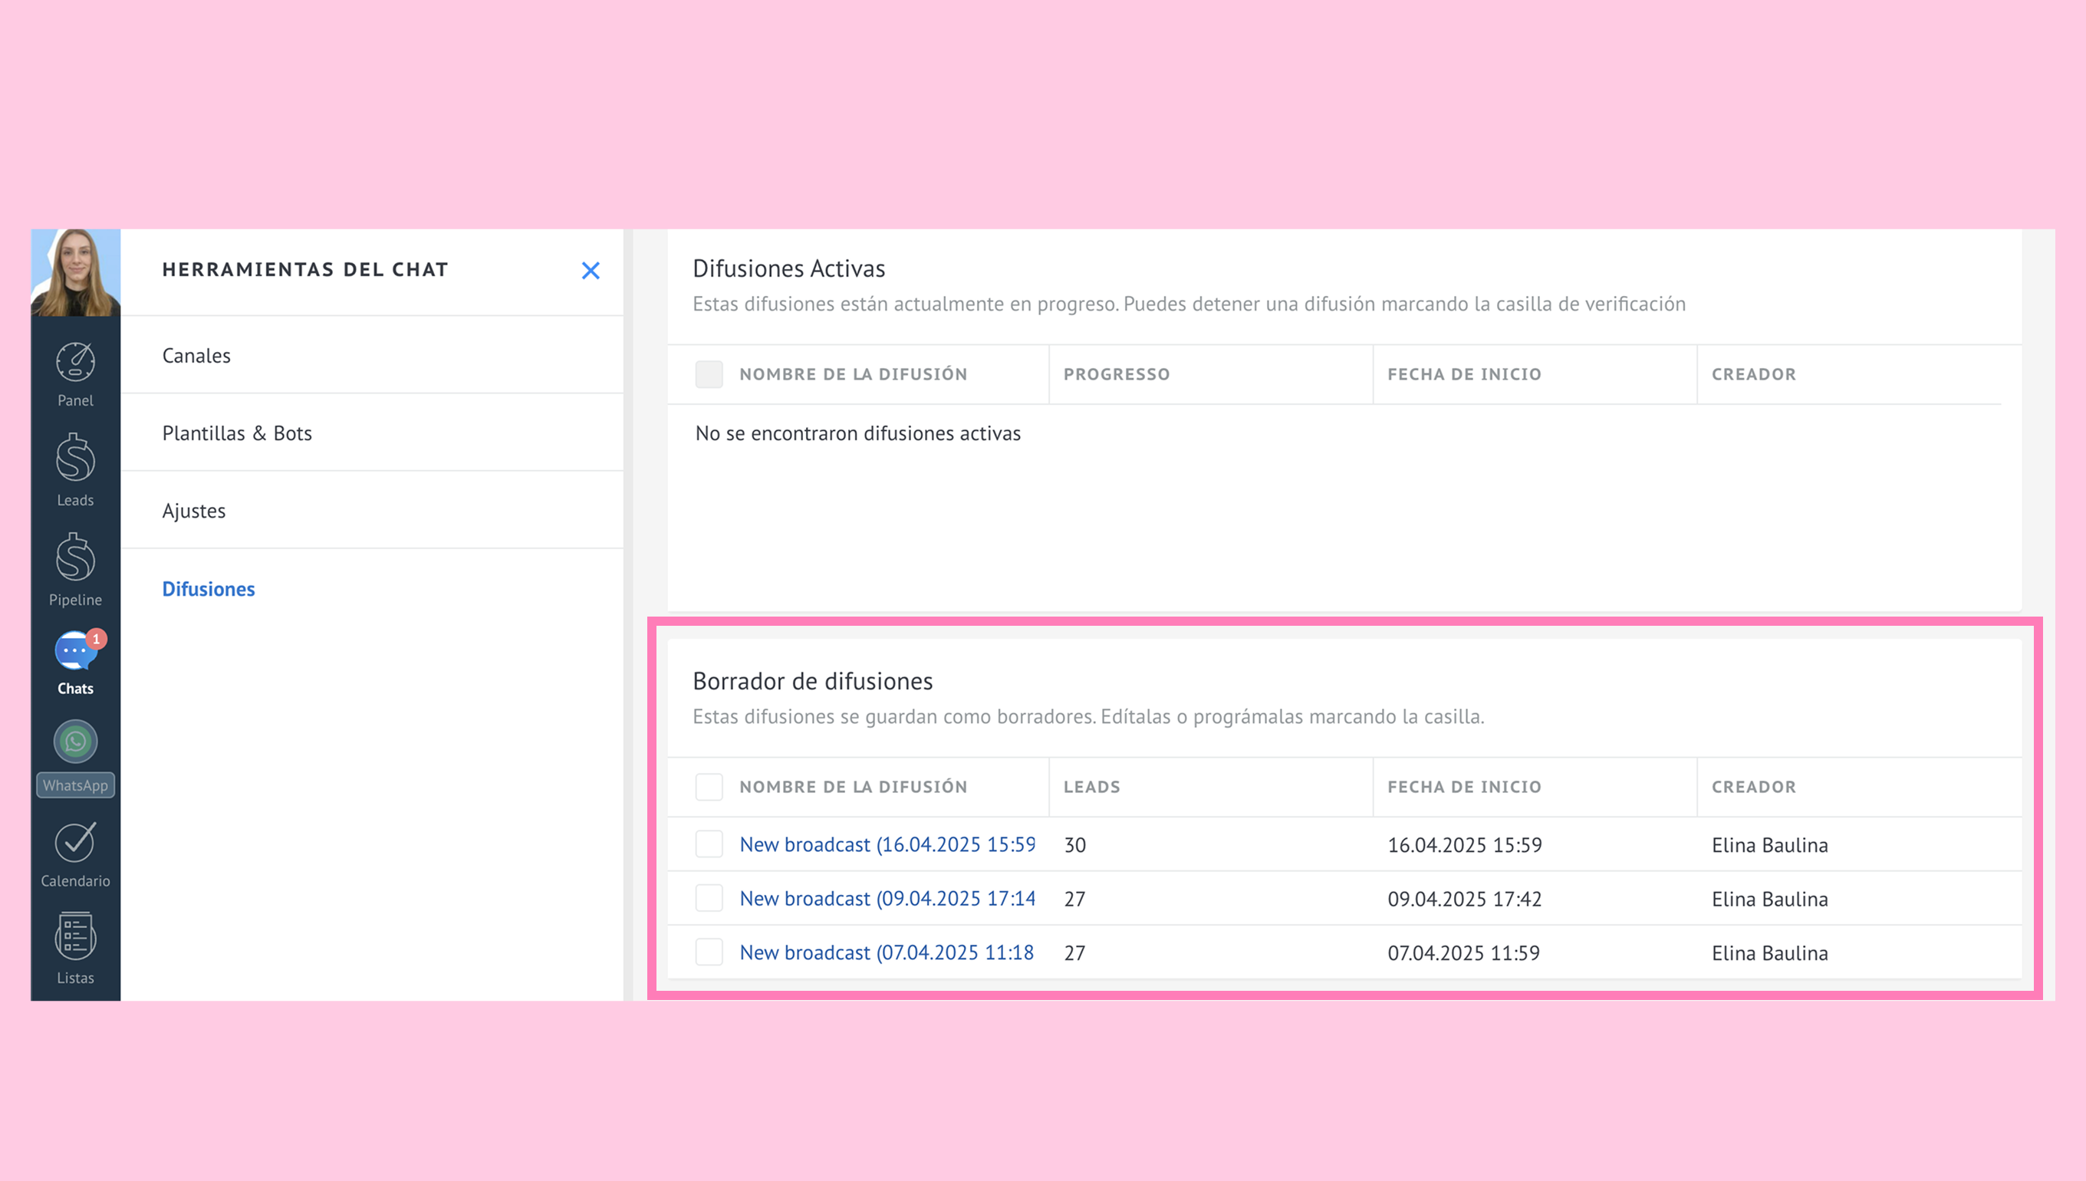Toggle select-all checkbox in Borrador de difusiones header
The width and height of the screenshot is (2086, 1181).
[x=709, y=787]
